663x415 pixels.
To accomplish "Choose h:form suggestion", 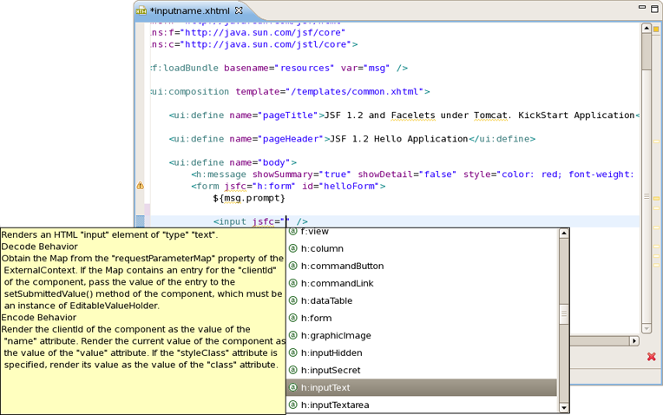I will point(422,318).
